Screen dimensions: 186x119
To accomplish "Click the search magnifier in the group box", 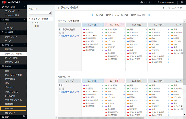I will click(50, 12).
